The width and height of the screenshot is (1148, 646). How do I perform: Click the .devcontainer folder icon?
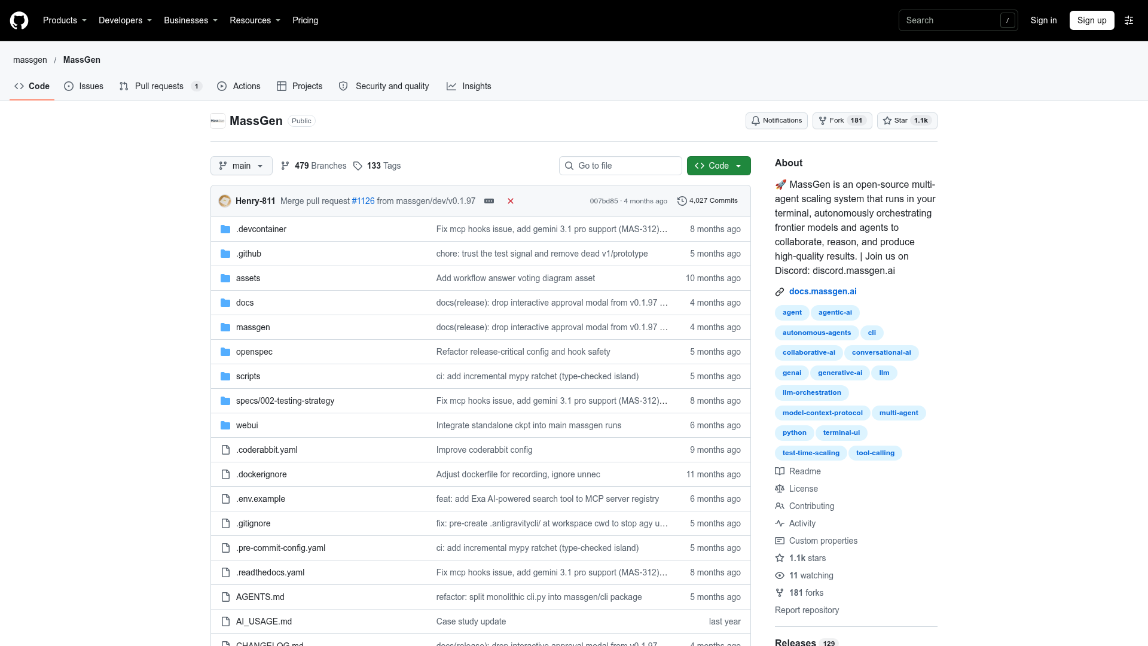pos(225,229)
